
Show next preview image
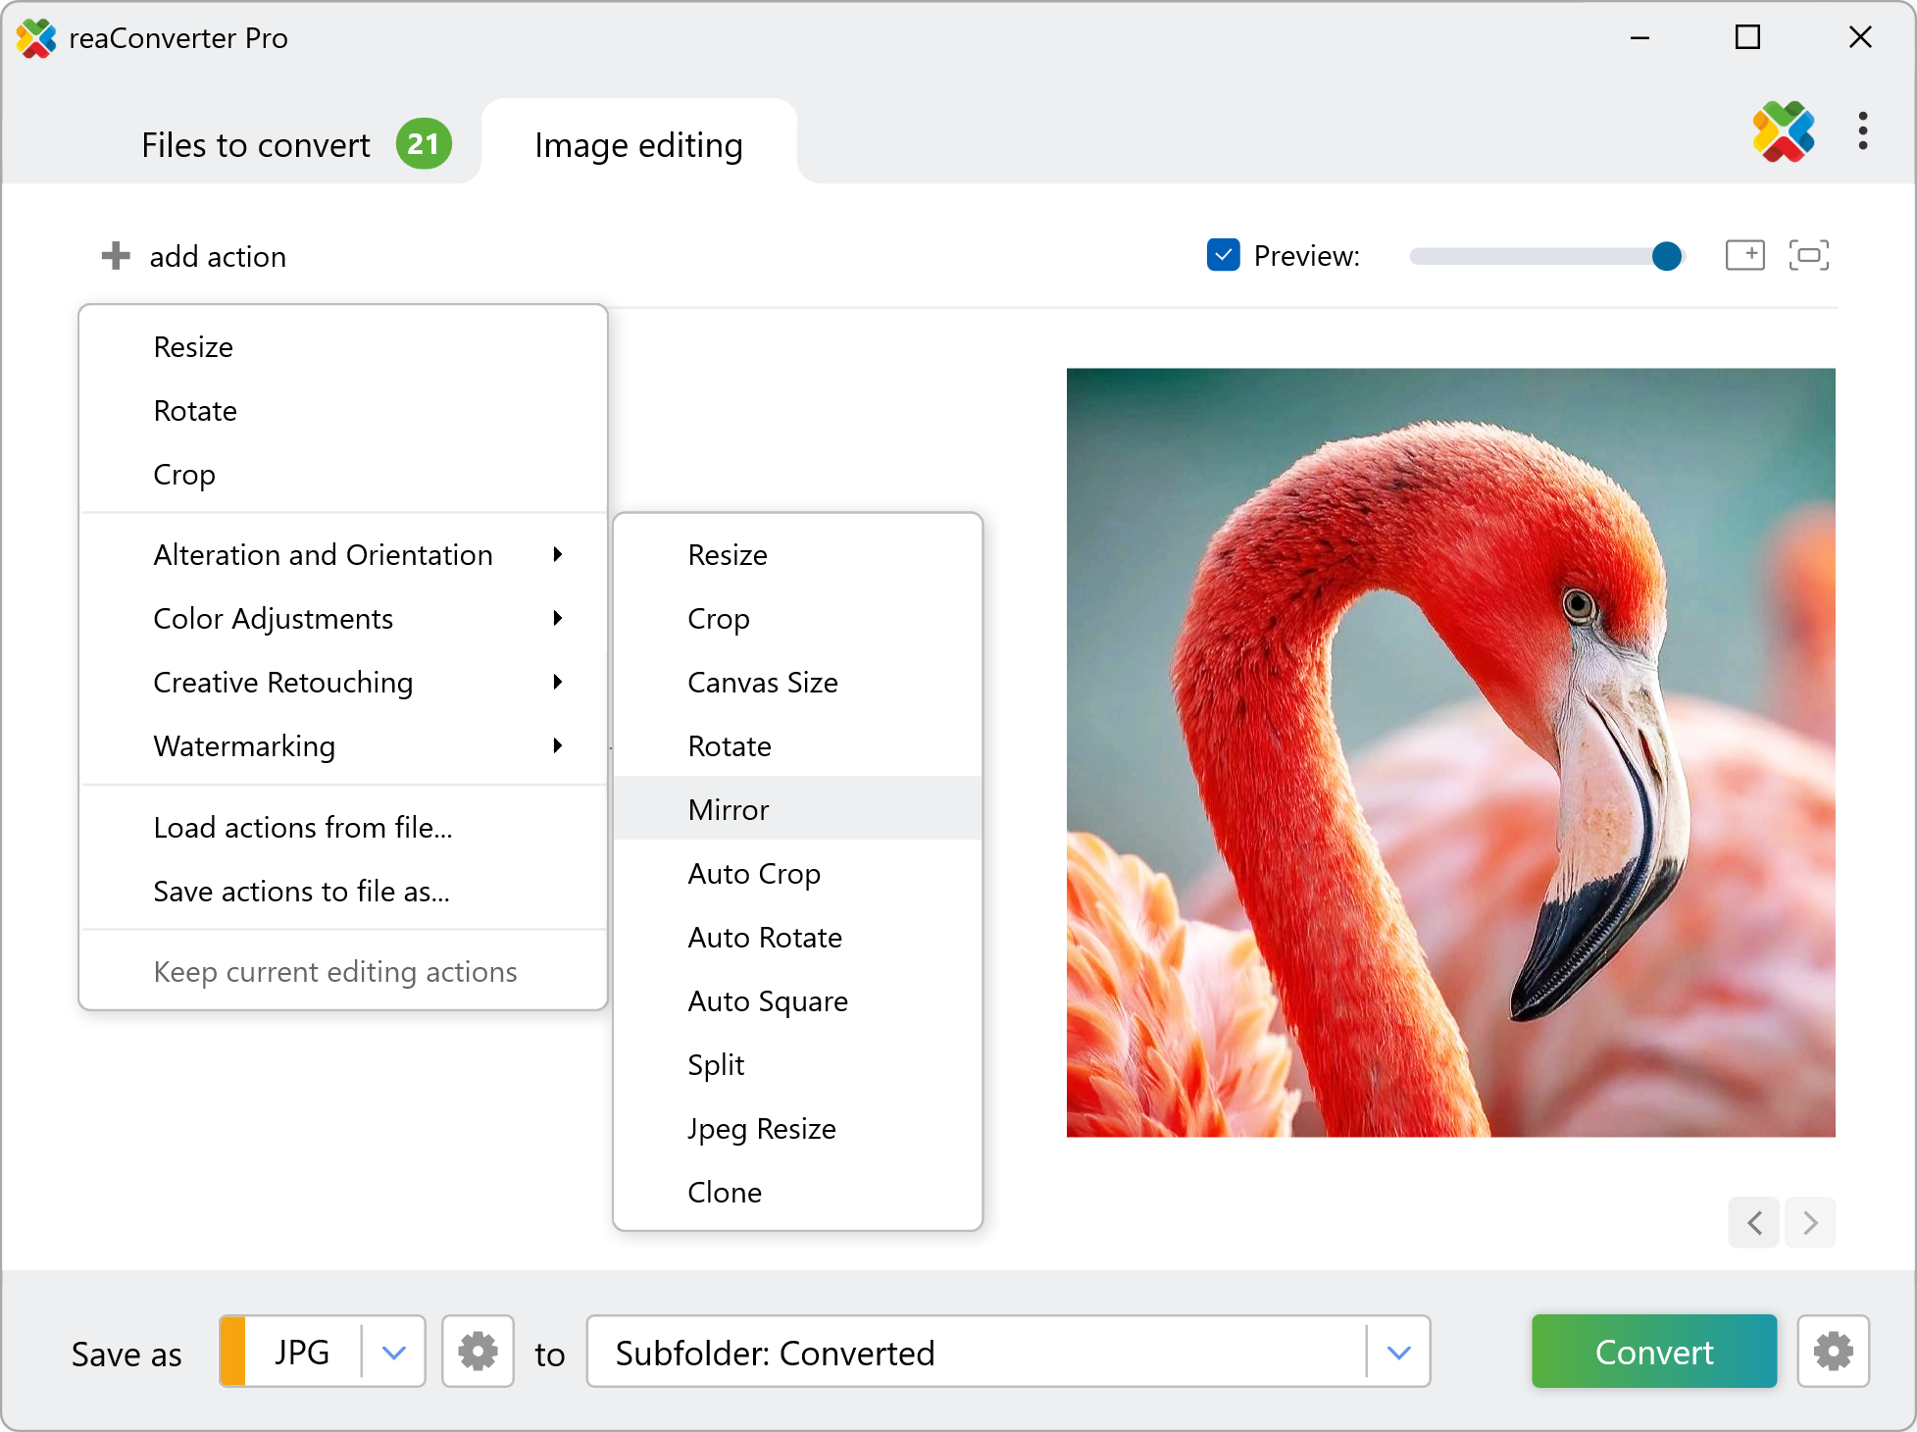pyautogui.click(x=1810, y=1222)
